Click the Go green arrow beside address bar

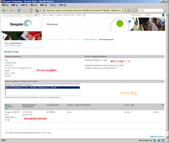pos(129,10)
